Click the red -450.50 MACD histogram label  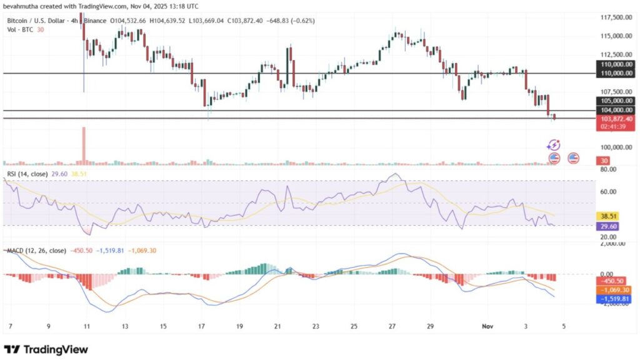[610, 280]
